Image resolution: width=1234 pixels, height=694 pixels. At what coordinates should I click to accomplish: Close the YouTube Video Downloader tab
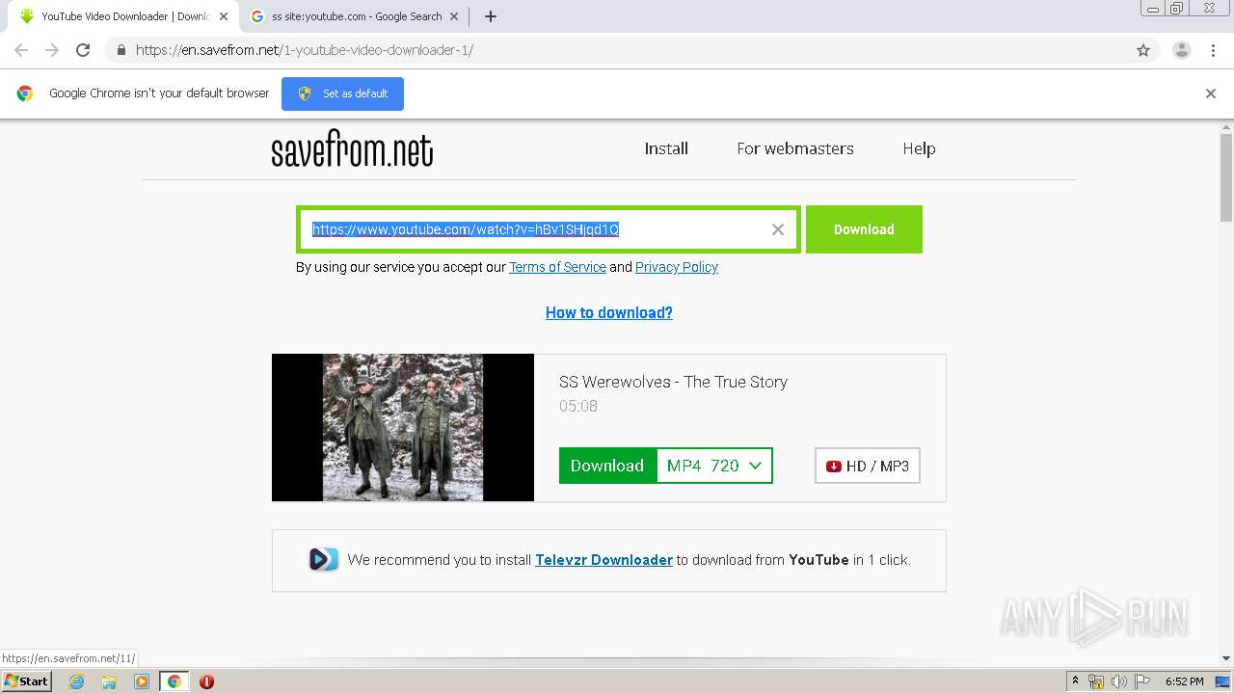click(x=224, y=16)
